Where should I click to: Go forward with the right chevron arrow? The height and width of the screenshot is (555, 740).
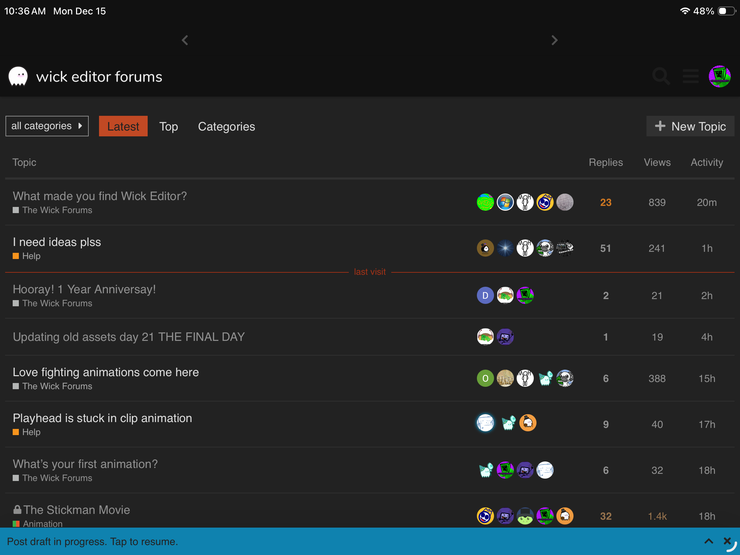click(555, 40)
